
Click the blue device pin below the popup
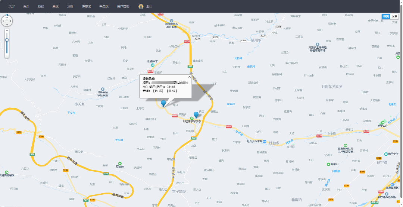163,103
